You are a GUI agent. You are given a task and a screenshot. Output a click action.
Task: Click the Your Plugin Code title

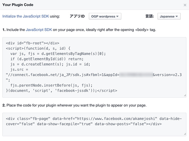pos(18,5)
